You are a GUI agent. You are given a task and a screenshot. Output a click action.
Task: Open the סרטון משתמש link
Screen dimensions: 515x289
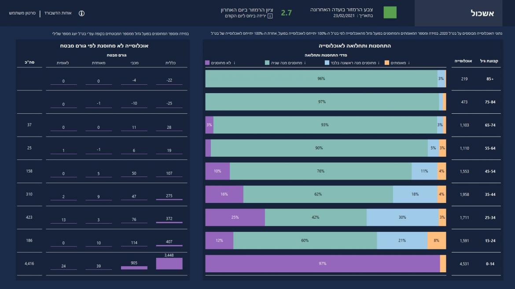22,13
